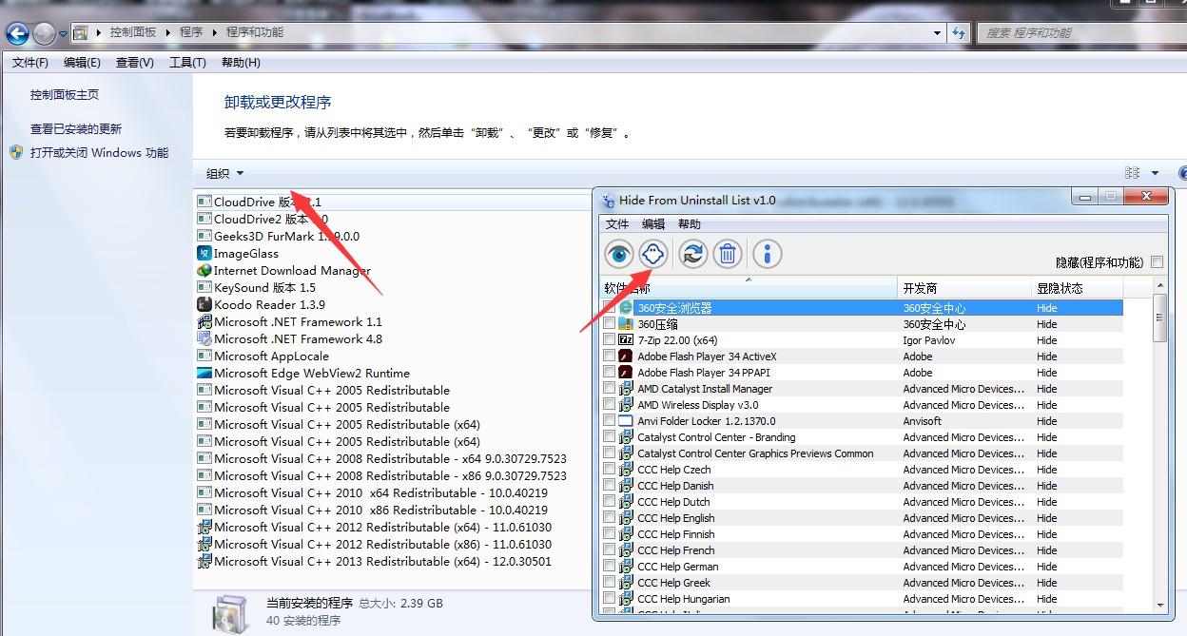The height and width of the screenshot is (636, 1187).
Task: Go back with the Explorer back arrow
Action: pyautogui.click(x=17, y=34)
